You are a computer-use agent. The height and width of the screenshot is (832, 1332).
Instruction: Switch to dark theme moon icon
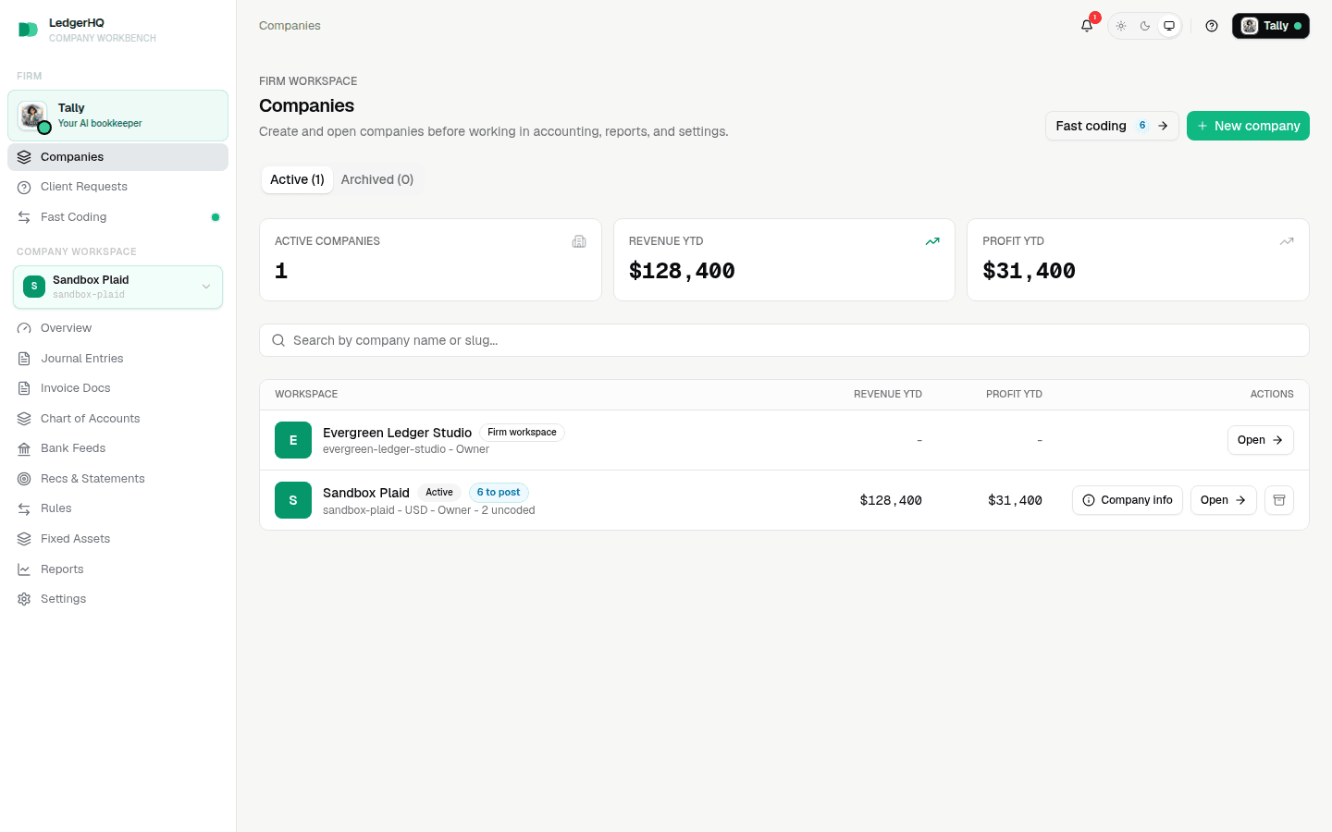click(1145, 26)
